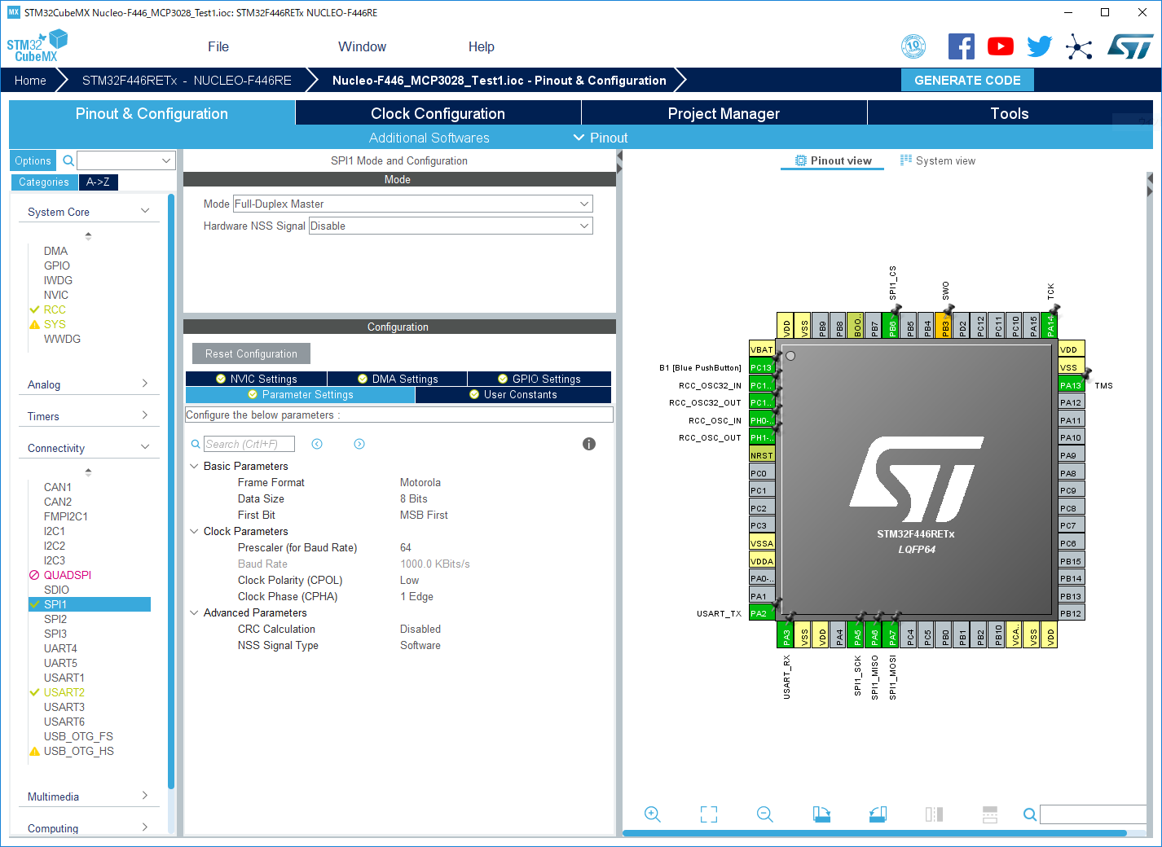The image size is (1162, 847).
Task: Rotate the chip counter-clockwise
Action: pos(878,814)
